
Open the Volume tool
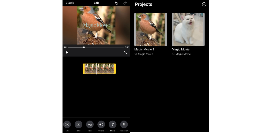[101, 124]
